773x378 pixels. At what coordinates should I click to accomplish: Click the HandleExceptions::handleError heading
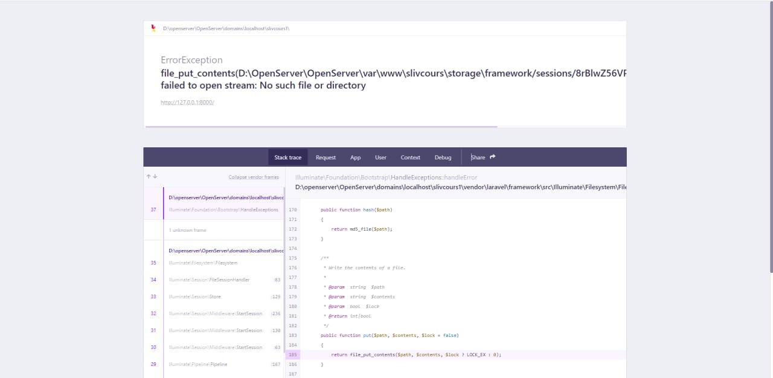pos(386,178)
